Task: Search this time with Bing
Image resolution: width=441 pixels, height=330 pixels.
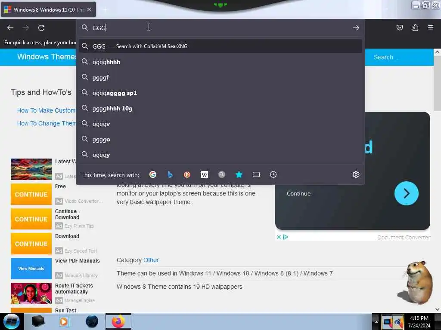Action: [170, 174]
